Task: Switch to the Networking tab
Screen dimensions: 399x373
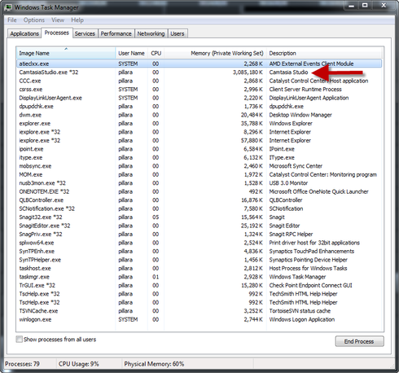Action: (151, 33)
